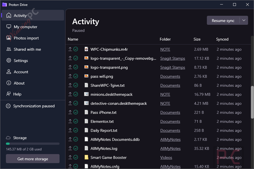Click the Settings gear icon

pyautogui.click(x=9, y=61)
